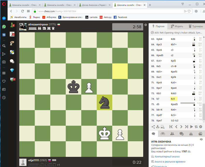Autoplay the game moves
Screen dimensions: 205x167
tap(192, 127)
